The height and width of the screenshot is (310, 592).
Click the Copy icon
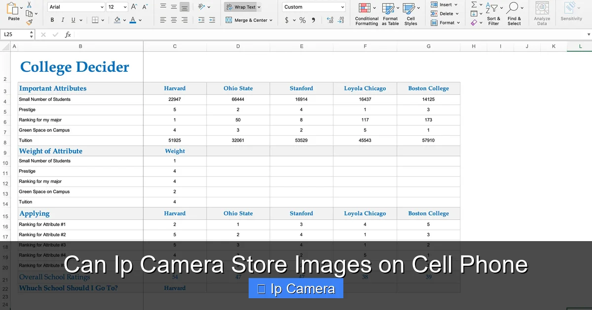tap(29, 13)
